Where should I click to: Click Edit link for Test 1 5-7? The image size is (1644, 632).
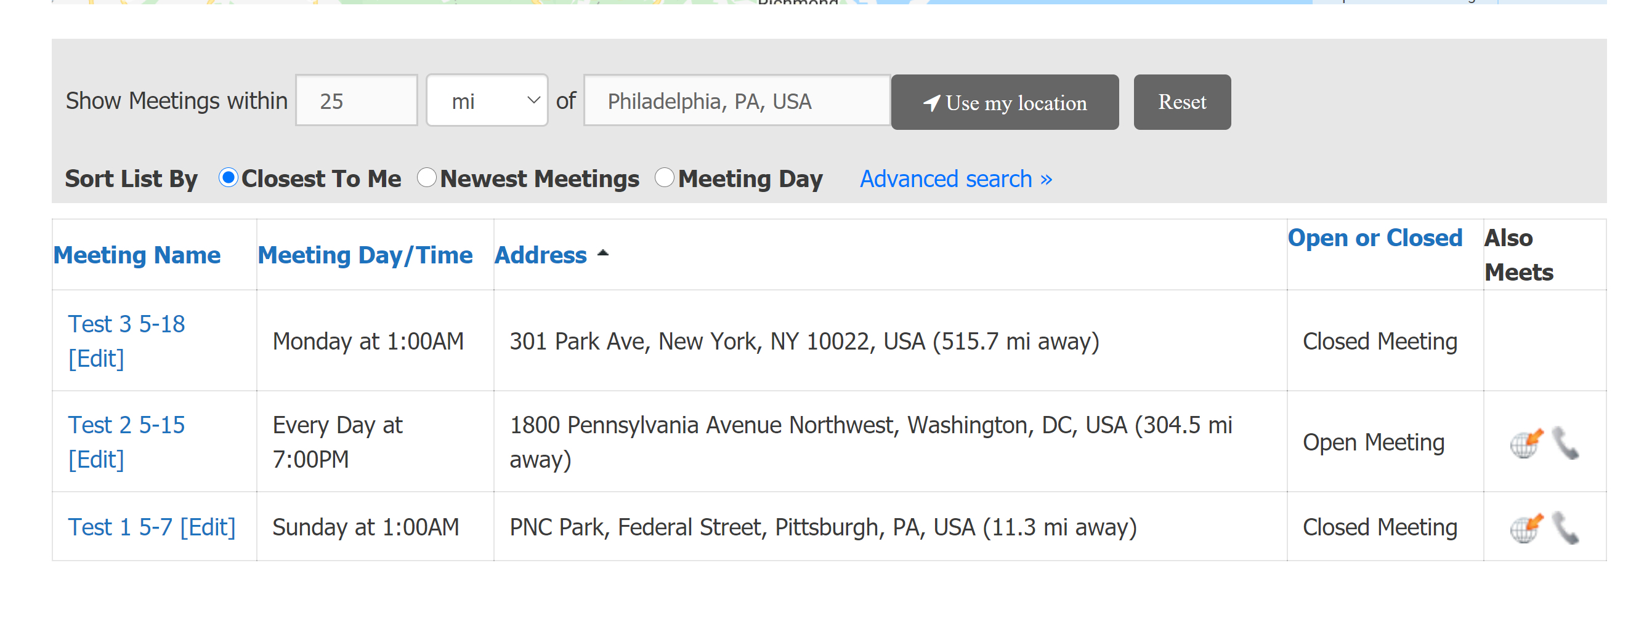(x=208, y=527)
